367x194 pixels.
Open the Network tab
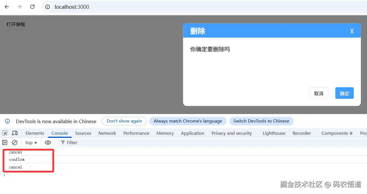[x=107, y=133]
